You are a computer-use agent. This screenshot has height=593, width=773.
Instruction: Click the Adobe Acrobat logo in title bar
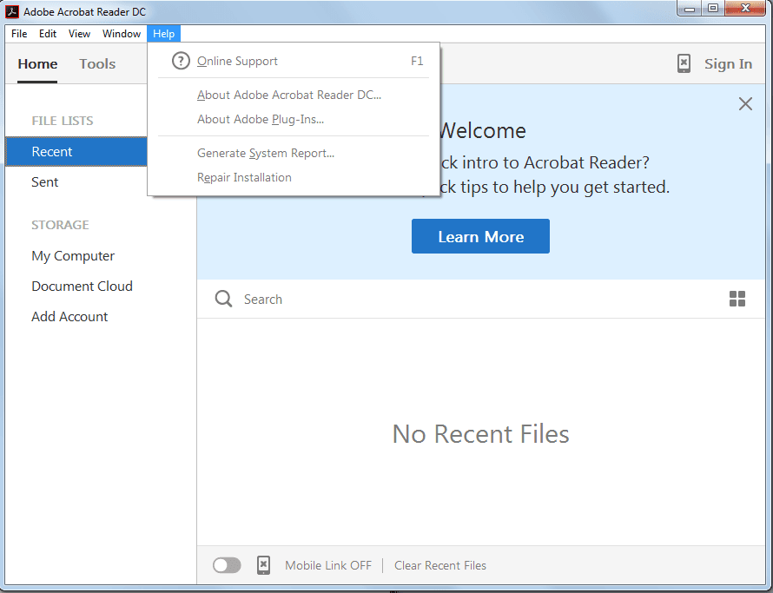(x=12, y=11)
